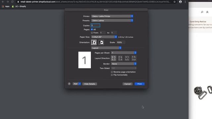The width and height of the screenshot is (212, 119).
Task: Open the Paper Size dropdown
Action: coord(104,37)
